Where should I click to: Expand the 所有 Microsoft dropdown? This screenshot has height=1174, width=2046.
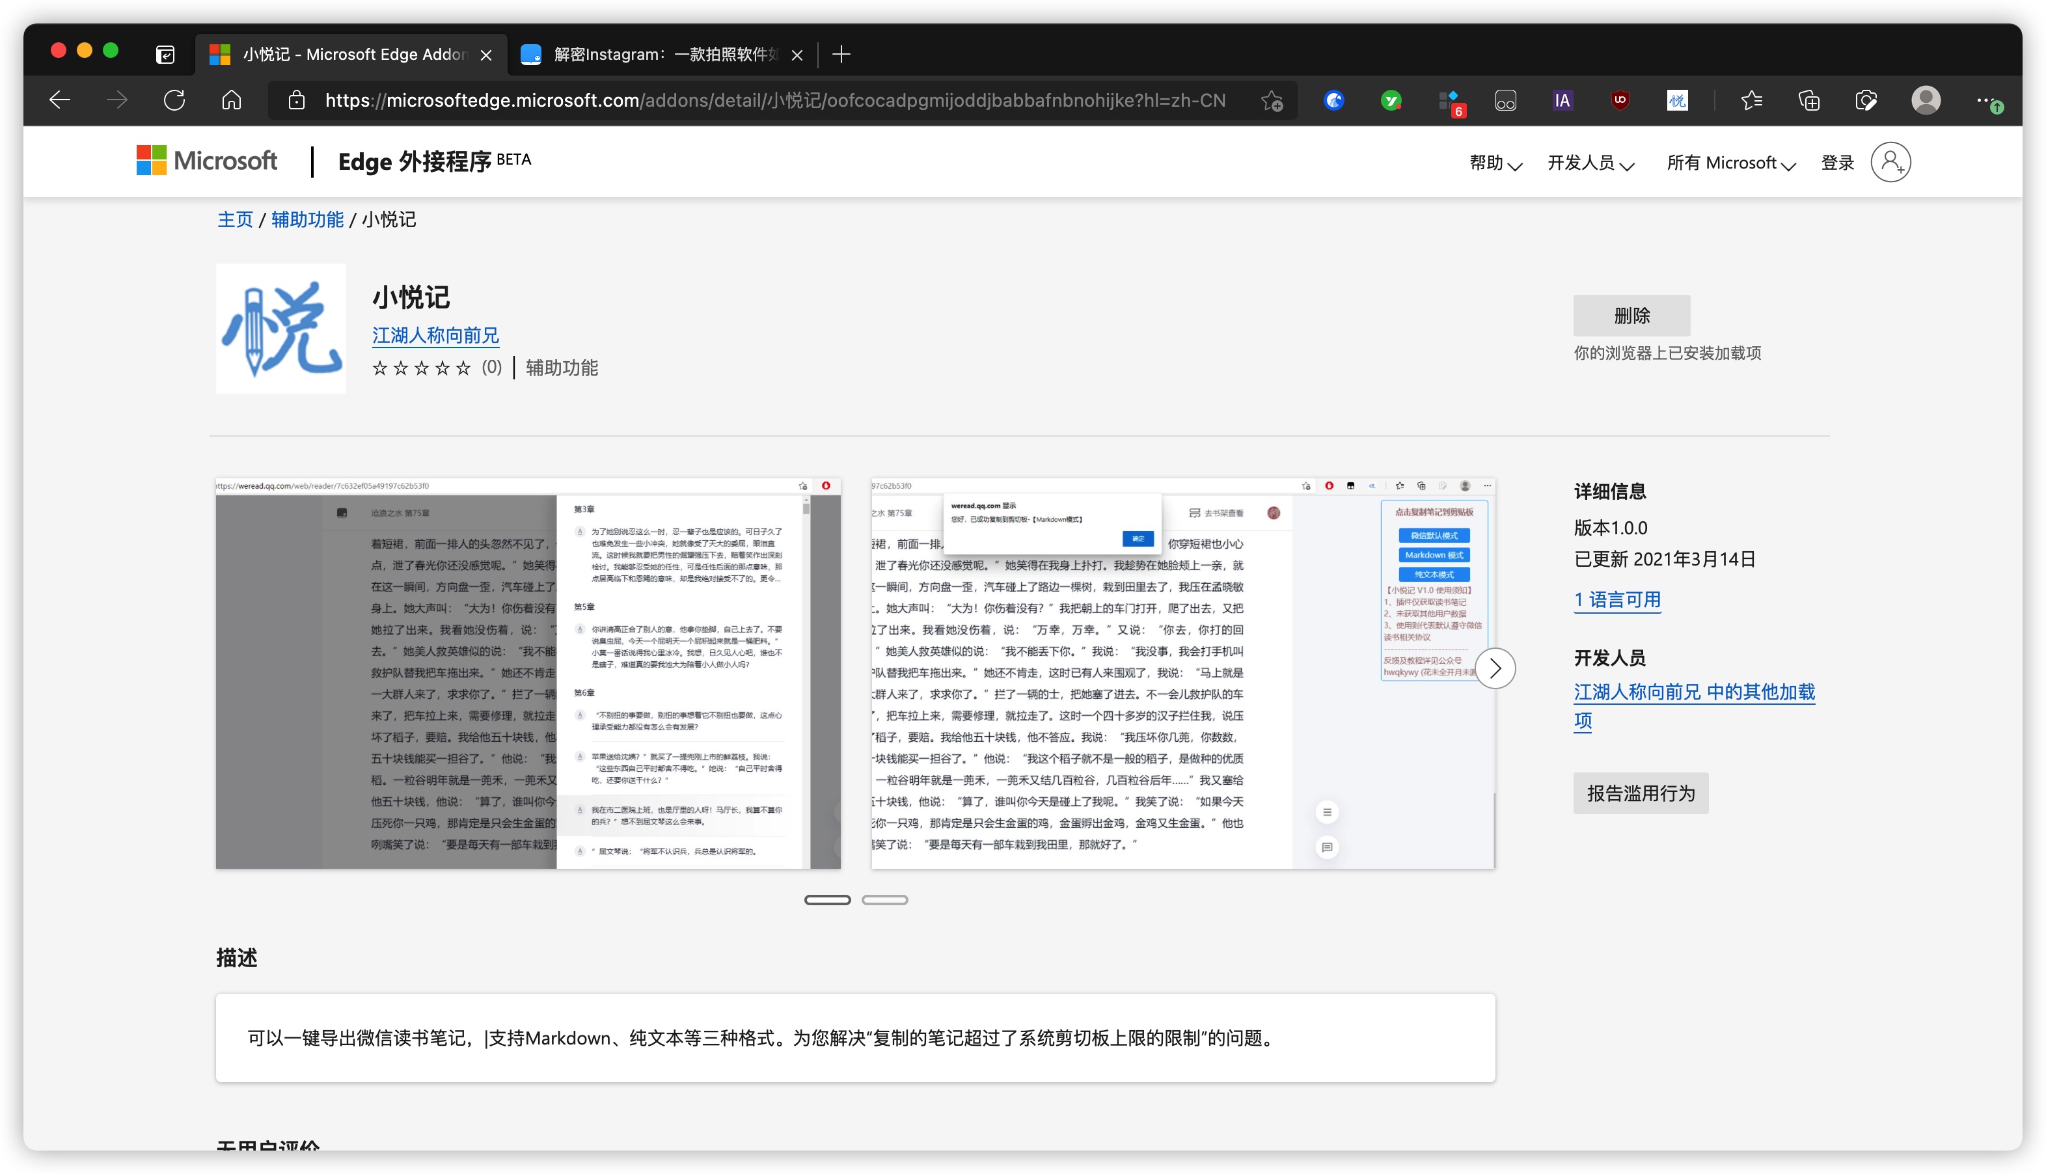coord(1730,163)
